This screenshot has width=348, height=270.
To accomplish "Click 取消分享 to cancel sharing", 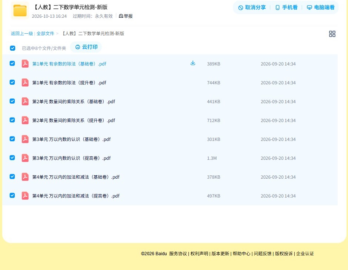I will pyautogui.click(x=252, y=7).
